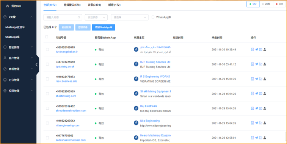Click the magnifier icon in search box

[x=79, y=17]
